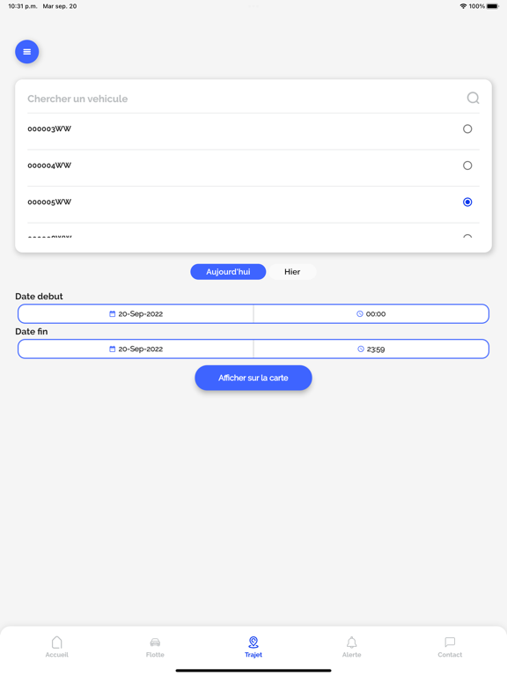Open the Flotte car icon
507x676 pixels.
tap(155, 643)
